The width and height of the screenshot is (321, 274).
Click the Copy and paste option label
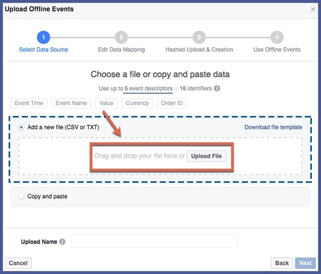click(47, 197)
